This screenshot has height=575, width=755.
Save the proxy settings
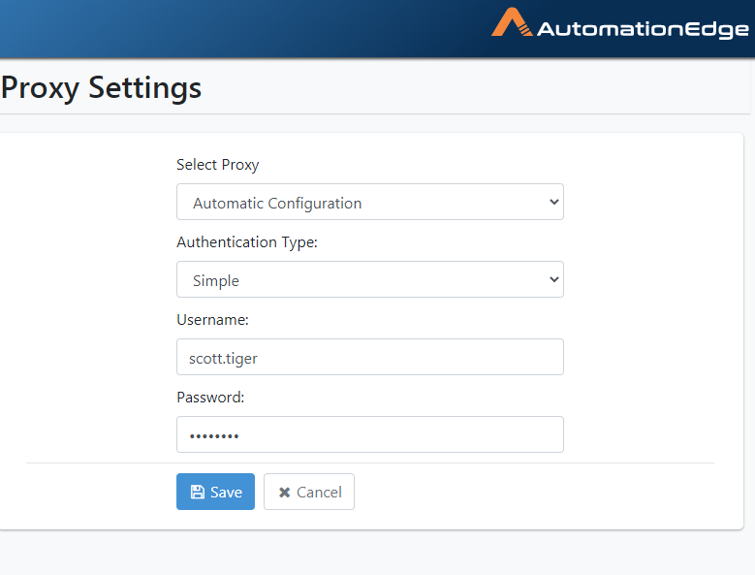(x=215, y=492)
